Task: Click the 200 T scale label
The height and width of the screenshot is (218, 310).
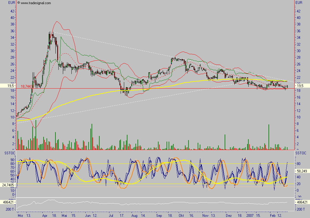Action: click(9, 209)
